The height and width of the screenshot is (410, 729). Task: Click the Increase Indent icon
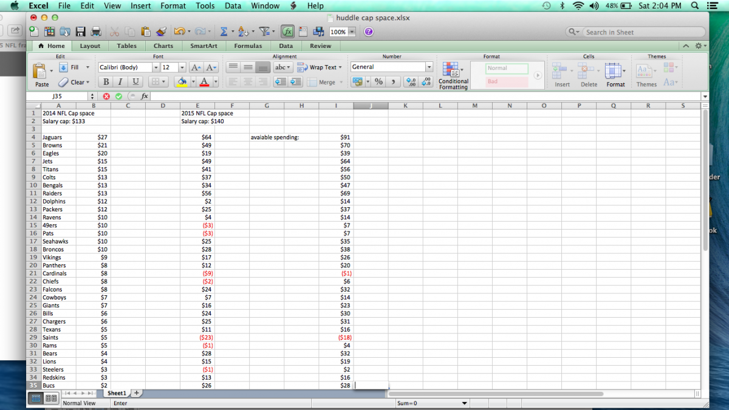[295, 82]
